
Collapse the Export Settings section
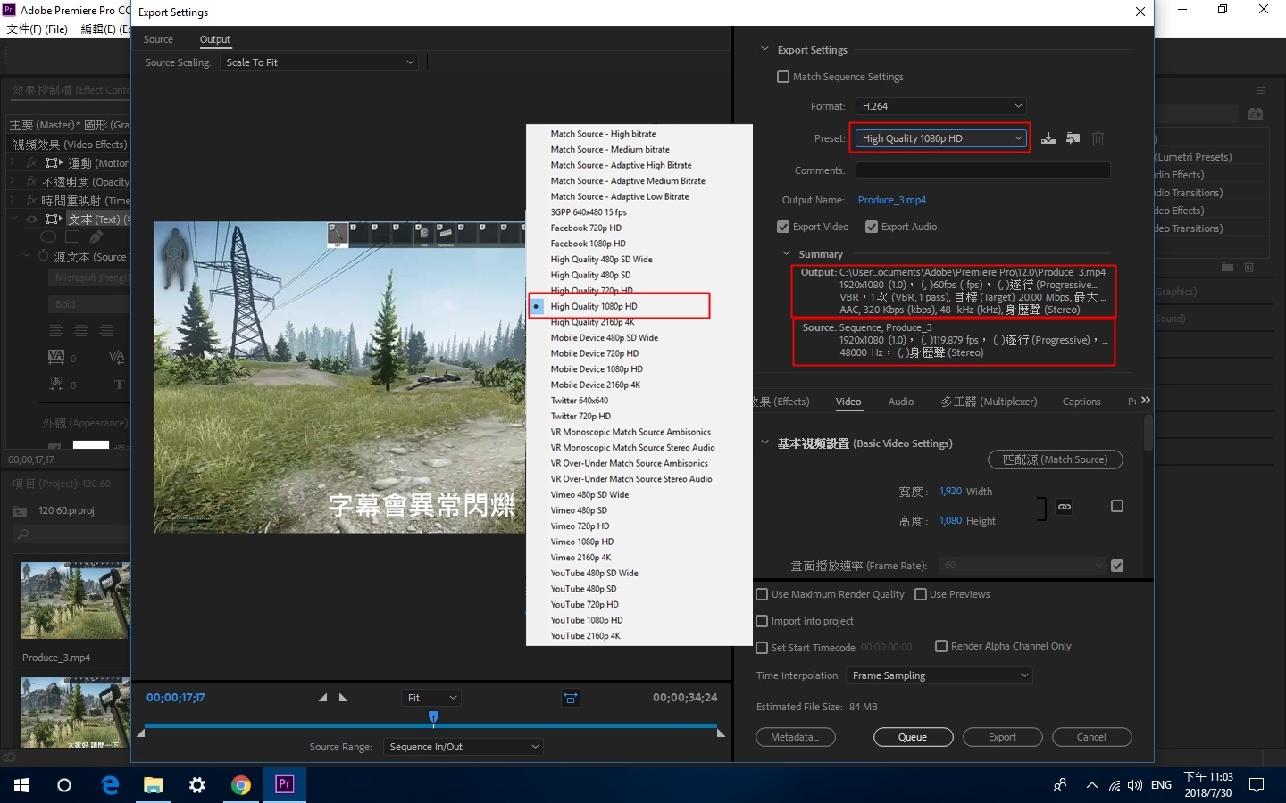(x=764, y=50)
